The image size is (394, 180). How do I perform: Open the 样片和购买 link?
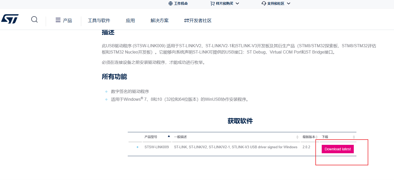pos(224,3)
